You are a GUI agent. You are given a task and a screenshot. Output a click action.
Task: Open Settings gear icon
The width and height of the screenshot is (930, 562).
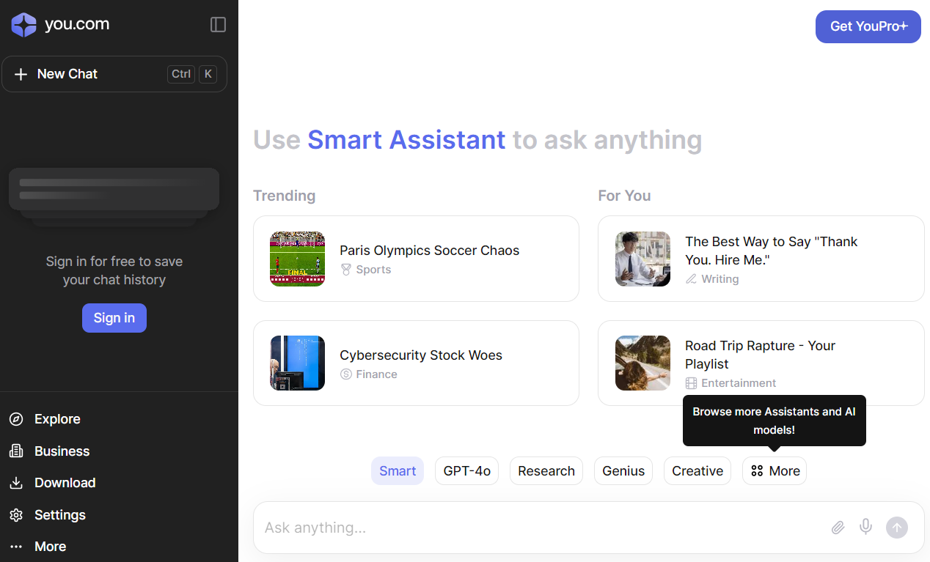pos(16,515)
